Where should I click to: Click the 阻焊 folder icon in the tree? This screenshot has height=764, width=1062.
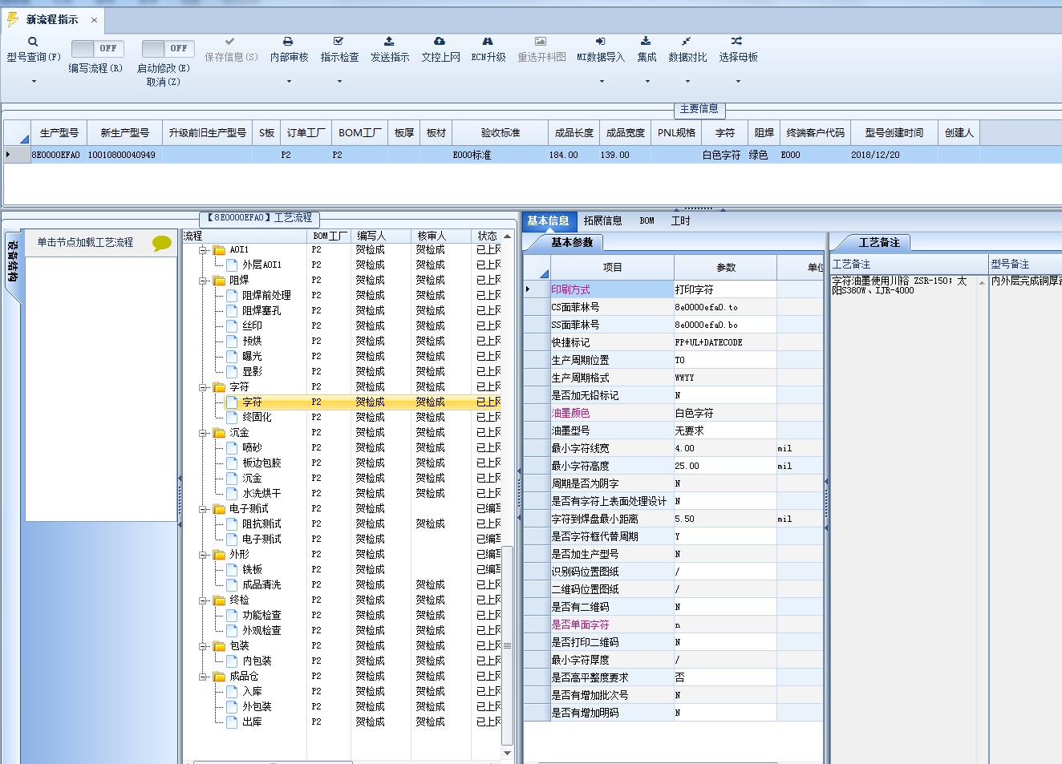click(219, 281)
